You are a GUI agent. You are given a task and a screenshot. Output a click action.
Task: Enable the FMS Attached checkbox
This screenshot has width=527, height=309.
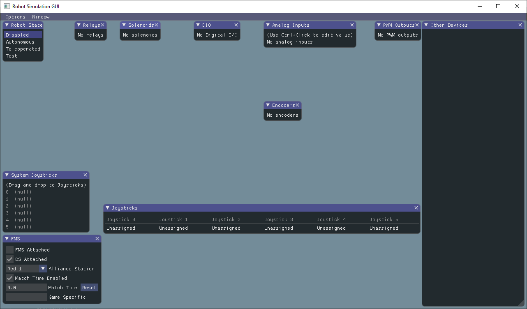[x=9, y=249]
